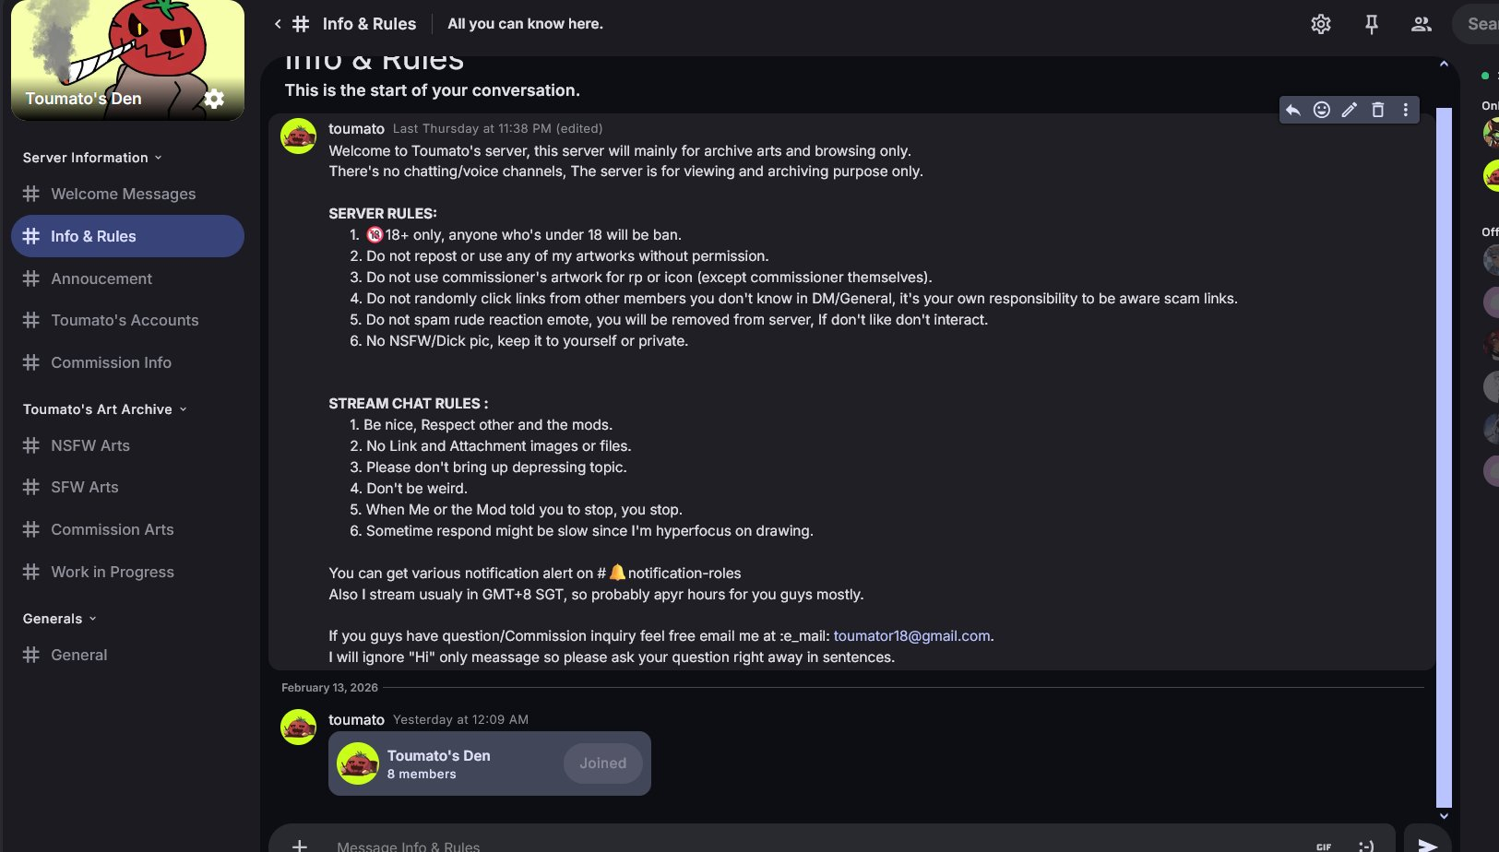Screen dimensions: 1499x852
Task: Switch to Commission Info channel
Action: point(111,362)
